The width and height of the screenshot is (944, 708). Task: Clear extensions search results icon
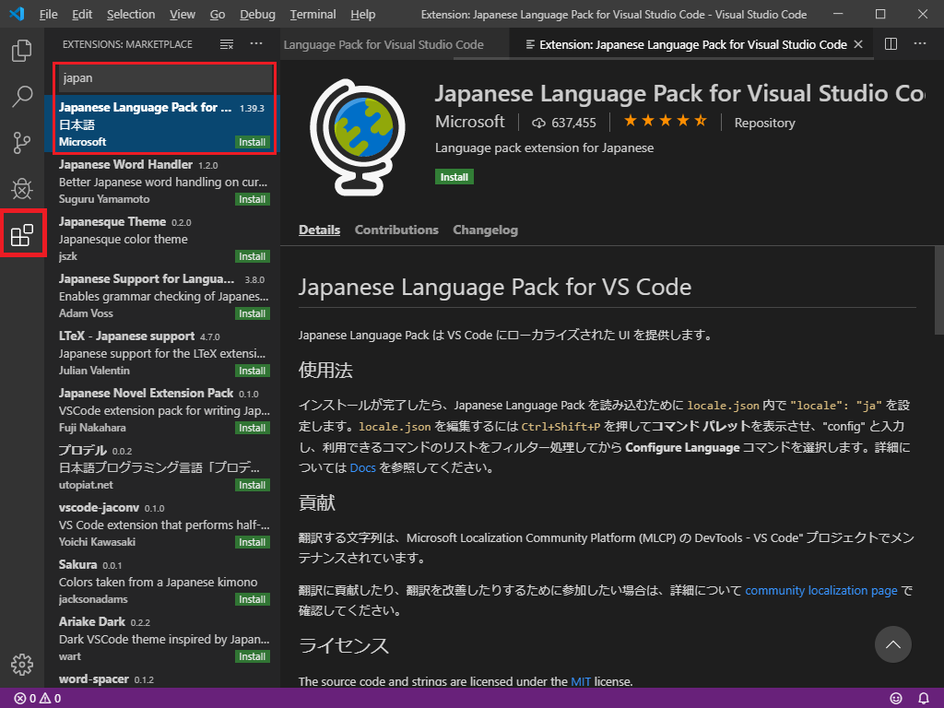(x=227, y=44)
